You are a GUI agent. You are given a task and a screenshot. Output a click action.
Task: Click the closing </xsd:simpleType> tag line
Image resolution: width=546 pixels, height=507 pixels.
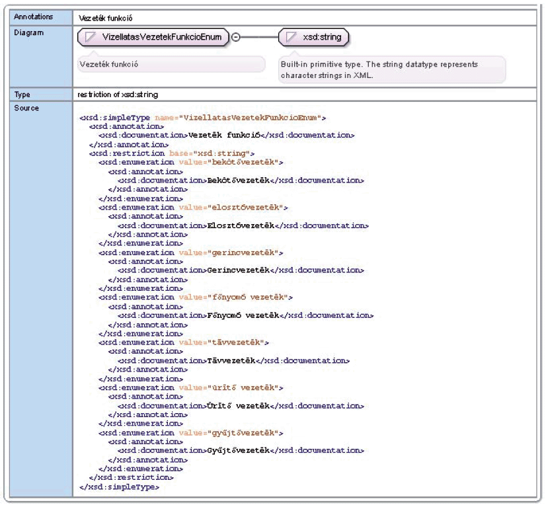[x=120, y=487]
